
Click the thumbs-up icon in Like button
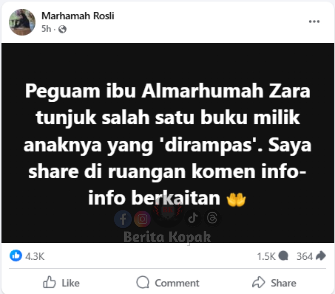tap(49, 282)
